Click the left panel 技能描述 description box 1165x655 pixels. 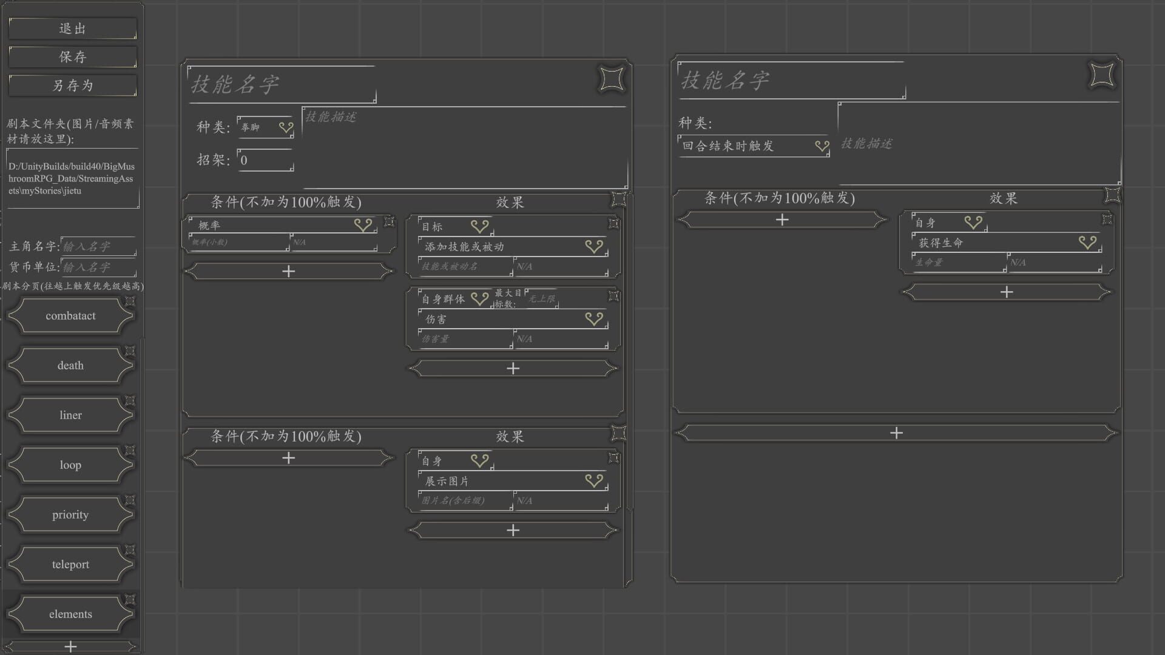[464, 147]
